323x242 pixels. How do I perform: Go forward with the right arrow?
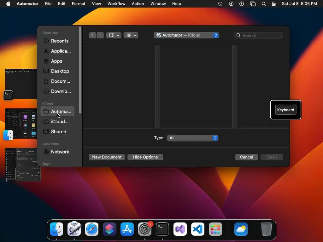(100, 35)
